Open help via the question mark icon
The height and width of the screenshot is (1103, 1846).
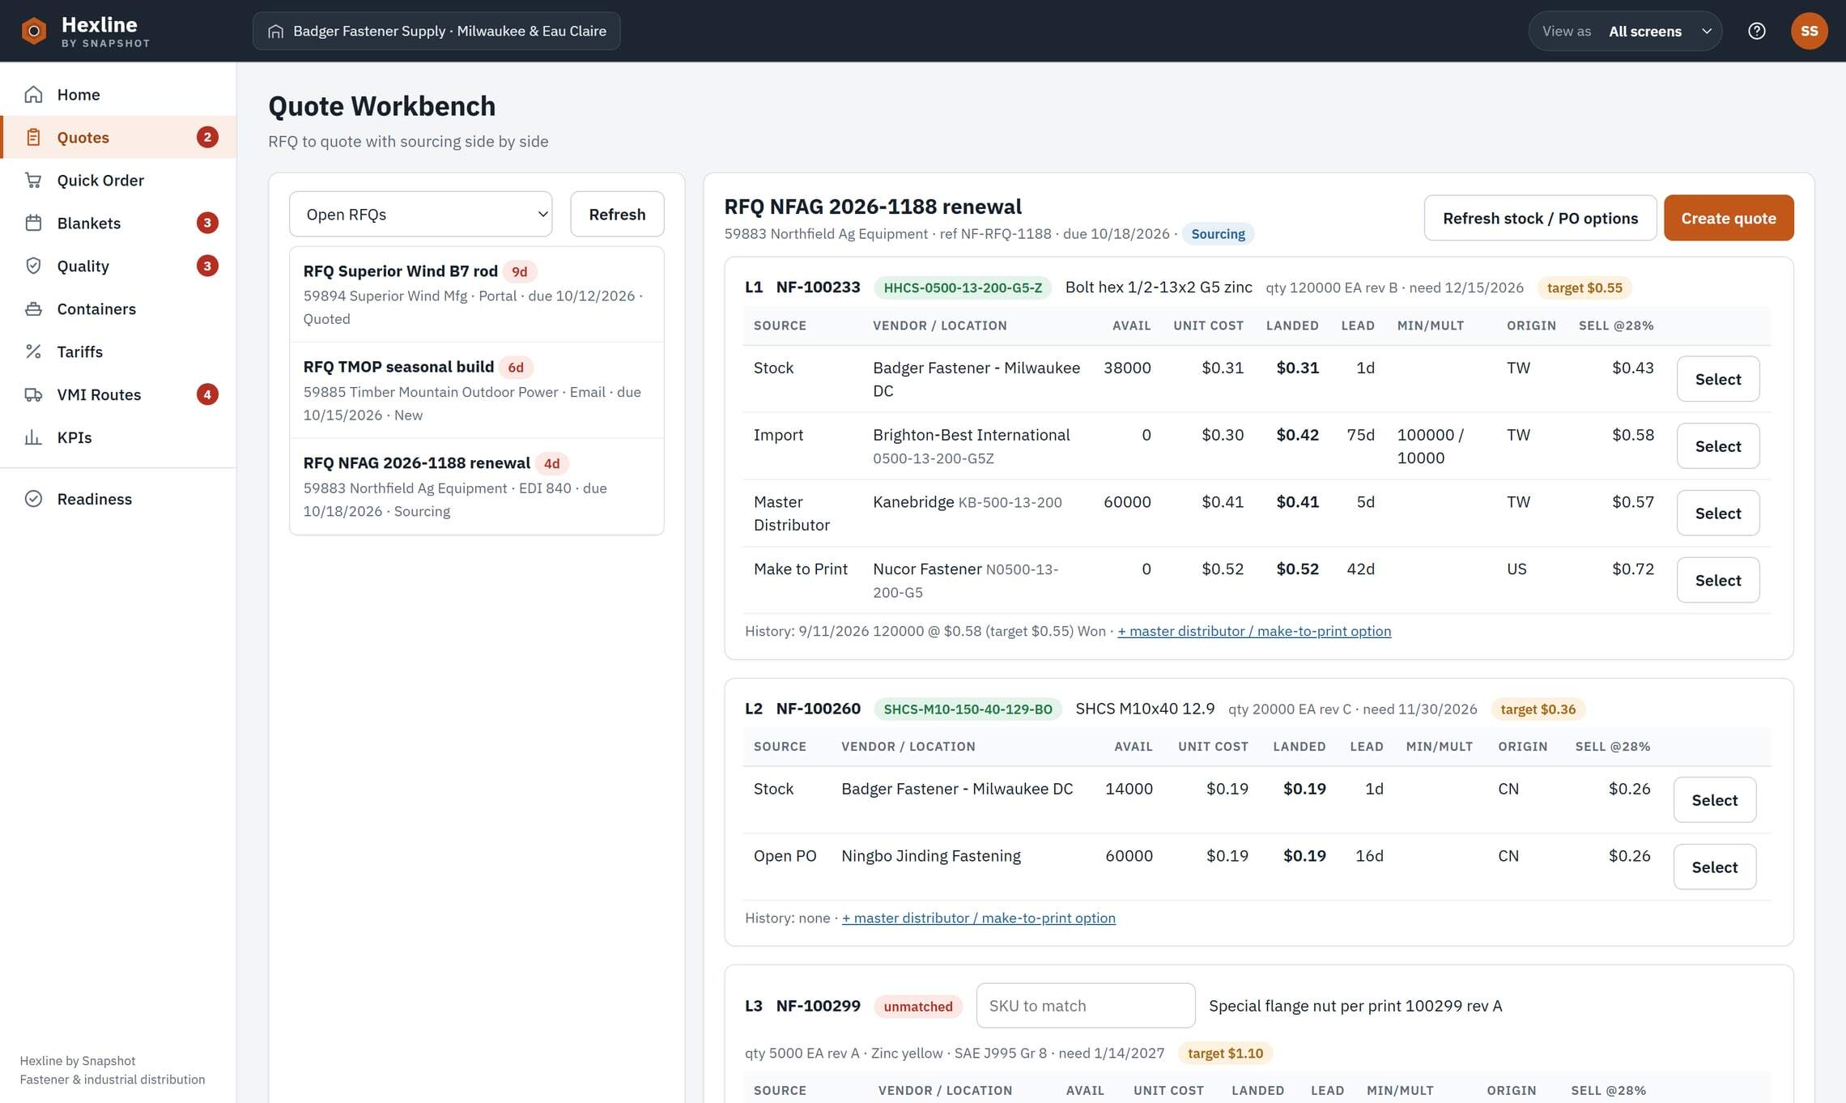[x=1756, y=31]
